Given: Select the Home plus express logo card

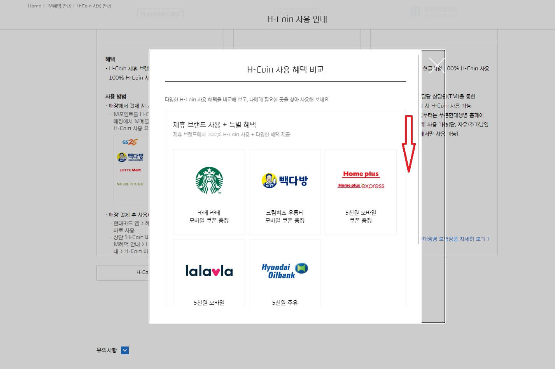Looking at the screenshot, I should tap(361, 192).
